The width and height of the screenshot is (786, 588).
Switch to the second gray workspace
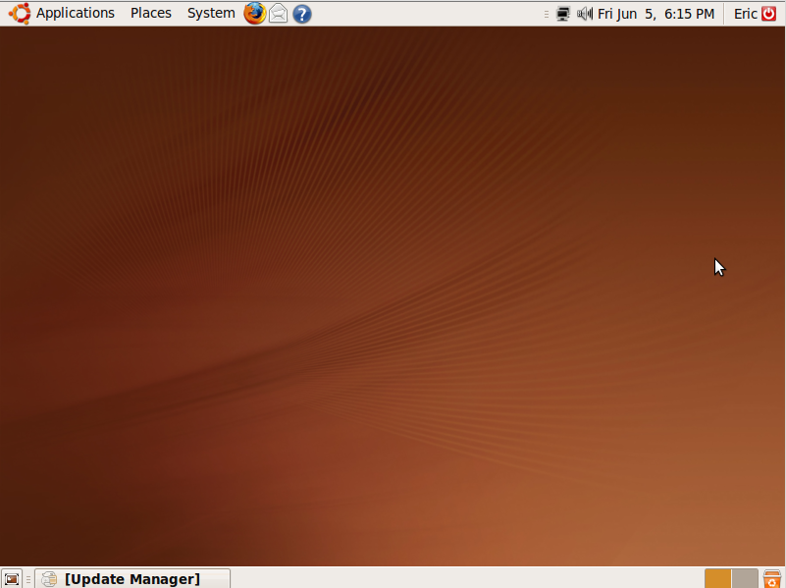click(745, 578)
